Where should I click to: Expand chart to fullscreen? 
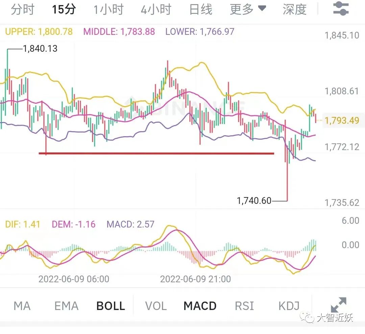(x=338, y=305)
